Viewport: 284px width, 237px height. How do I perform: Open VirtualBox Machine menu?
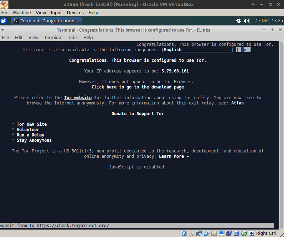click(x=22, y=13)
